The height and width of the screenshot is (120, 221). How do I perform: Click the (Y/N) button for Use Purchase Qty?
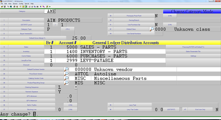[x=170, y=25]
